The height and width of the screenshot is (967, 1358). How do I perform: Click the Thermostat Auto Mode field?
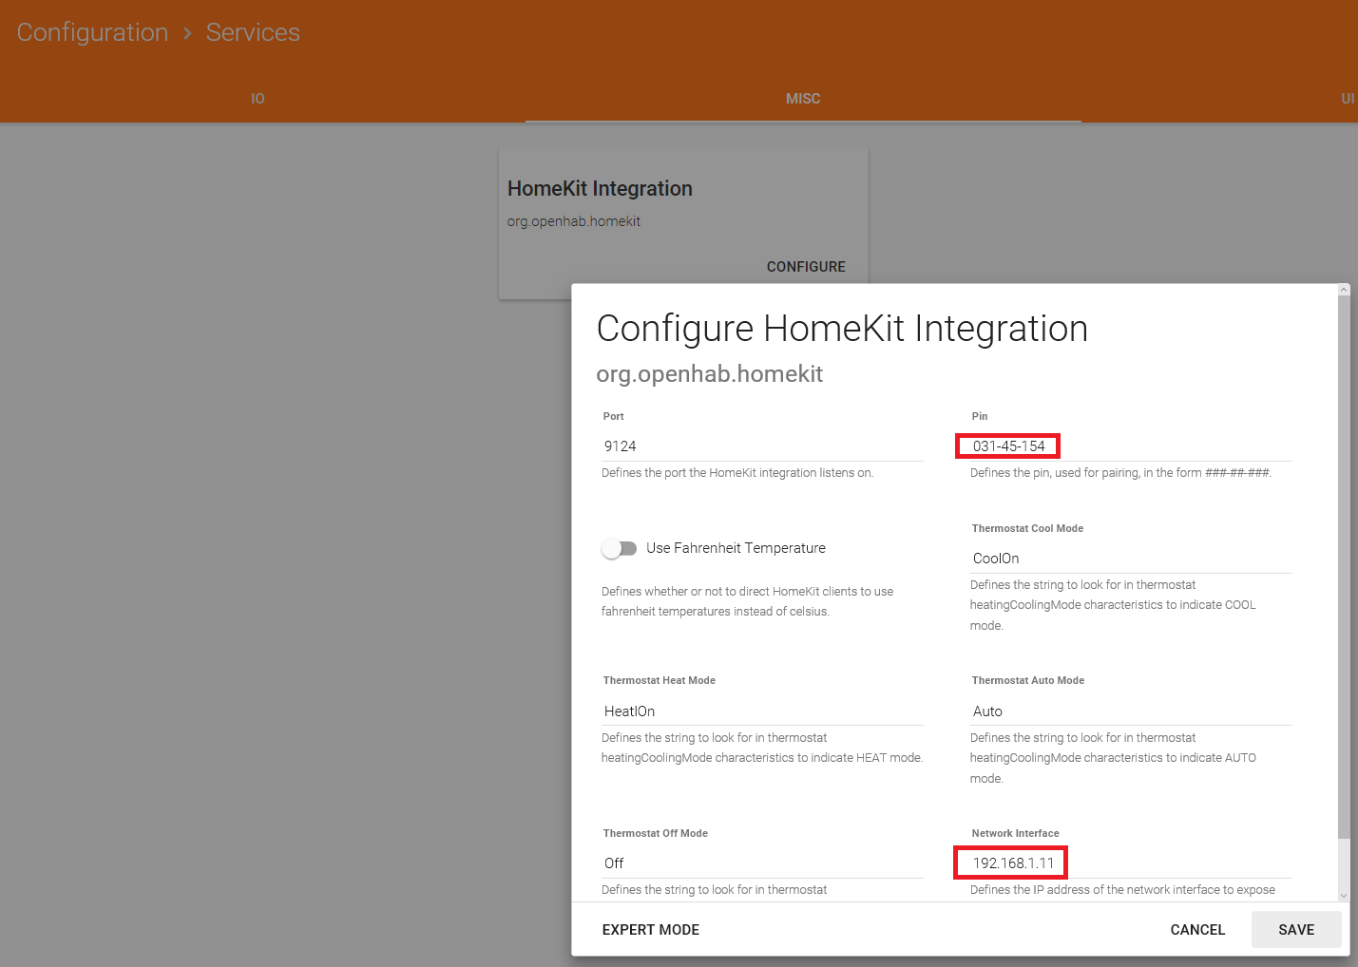pyautogui.click(x=1129, y=711)
